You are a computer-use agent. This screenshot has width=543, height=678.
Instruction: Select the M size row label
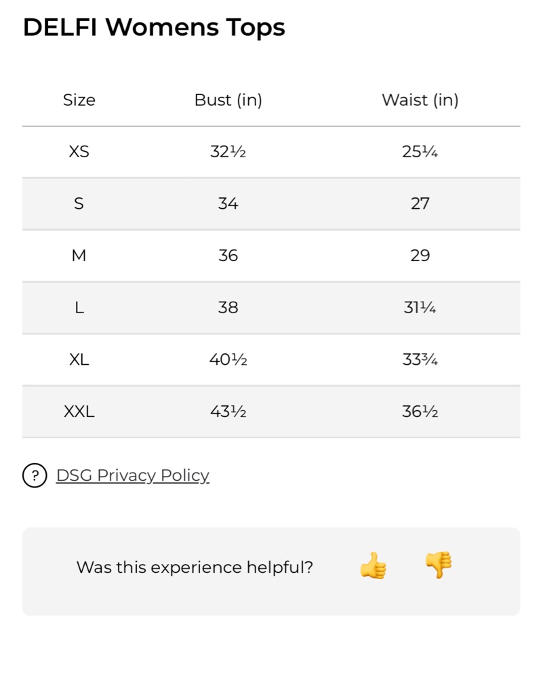79,256
